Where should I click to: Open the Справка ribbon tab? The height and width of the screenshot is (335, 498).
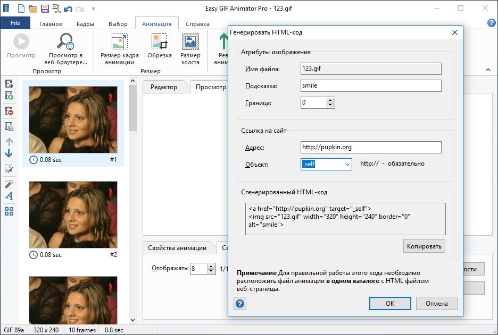coord(197,24)
